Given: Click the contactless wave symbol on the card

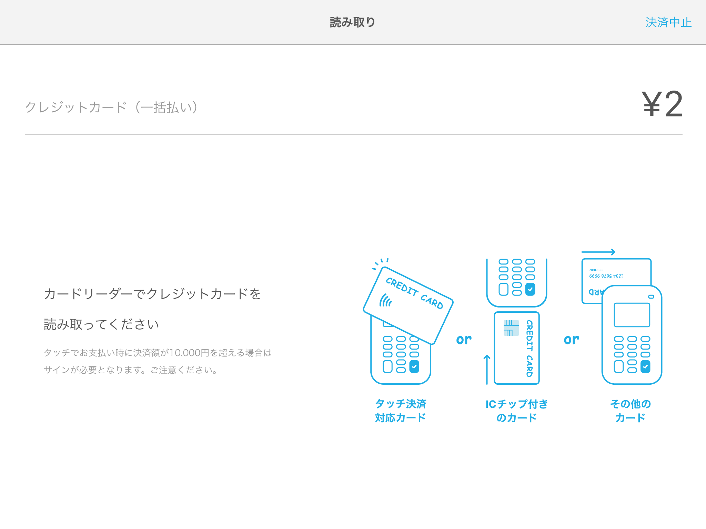Looking at the screenshot, I should 385,300.
